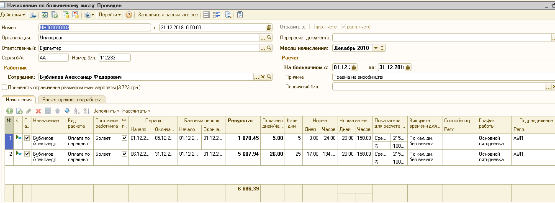
Task: Click the save-row icon beside the red cross
Action: coord(48,111)
